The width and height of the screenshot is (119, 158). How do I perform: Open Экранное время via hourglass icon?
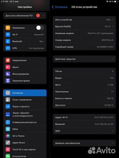point(8,81)
